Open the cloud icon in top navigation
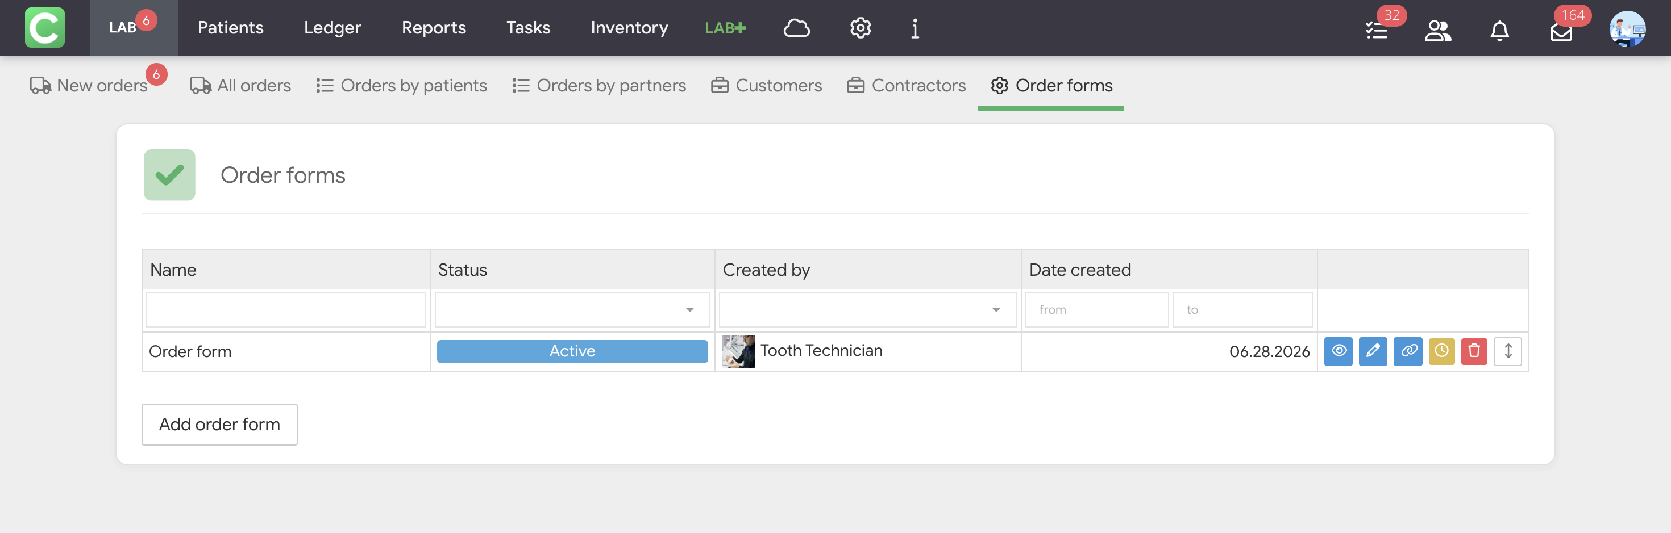Image resolution: width=1671 pixels, height=533 pixels. click(x=797, y=28)
